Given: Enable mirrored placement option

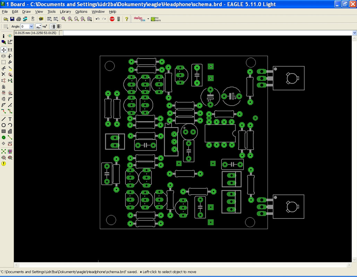Looking at the screenshot, I should (x=59, y=26).
